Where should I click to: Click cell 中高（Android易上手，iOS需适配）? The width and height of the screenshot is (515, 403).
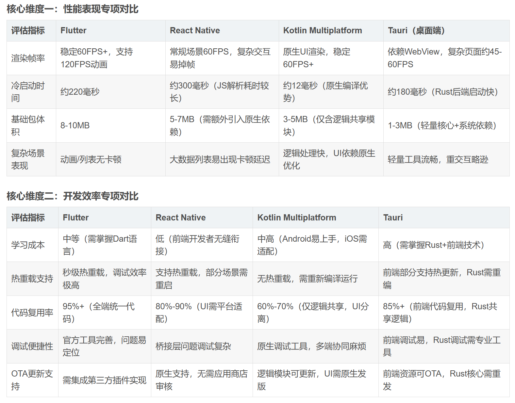(315, 245)
